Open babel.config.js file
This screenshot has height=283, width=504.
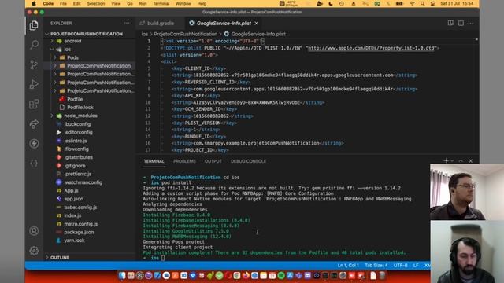click(x=80, y=208)
